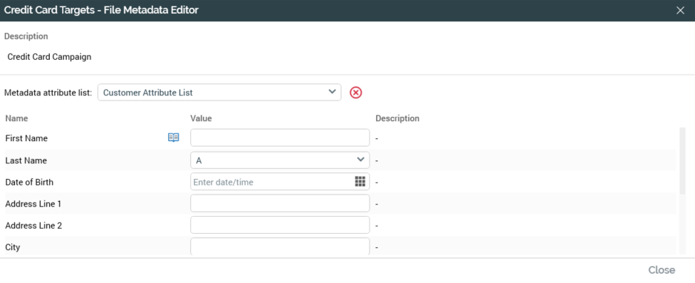
Task: Click the Credit Card Campaign description text
Action: point(49,57)
